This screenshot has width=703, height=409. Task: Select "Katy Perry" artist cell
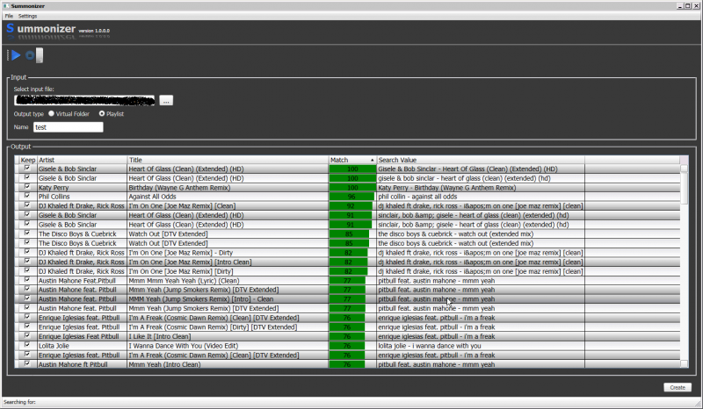point(82,188)
